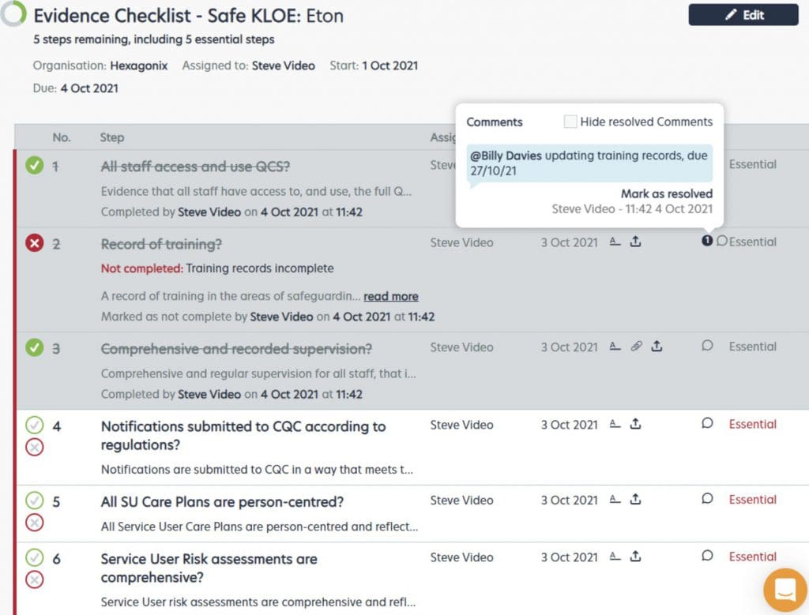Click upload icon for step 4
Screen dimensions: 809x615
click(636, 424)
